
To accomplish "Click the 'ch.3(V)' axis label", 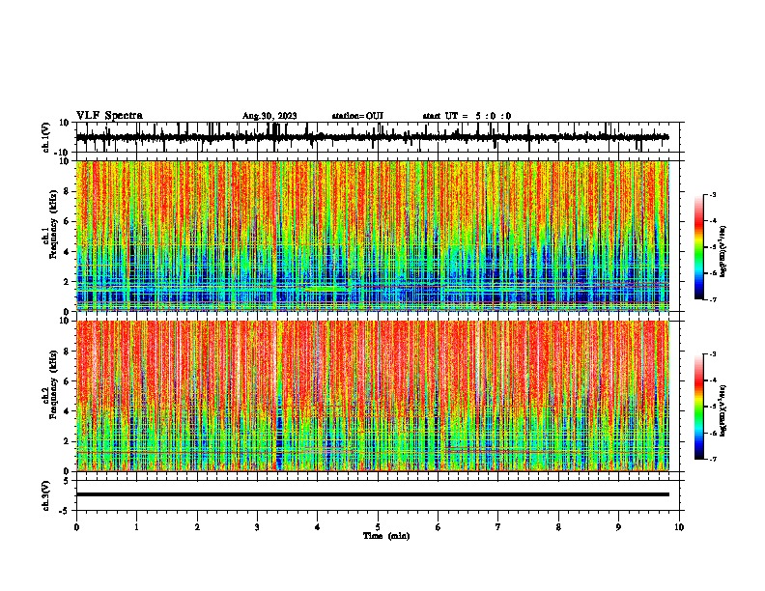I will 46,495.
